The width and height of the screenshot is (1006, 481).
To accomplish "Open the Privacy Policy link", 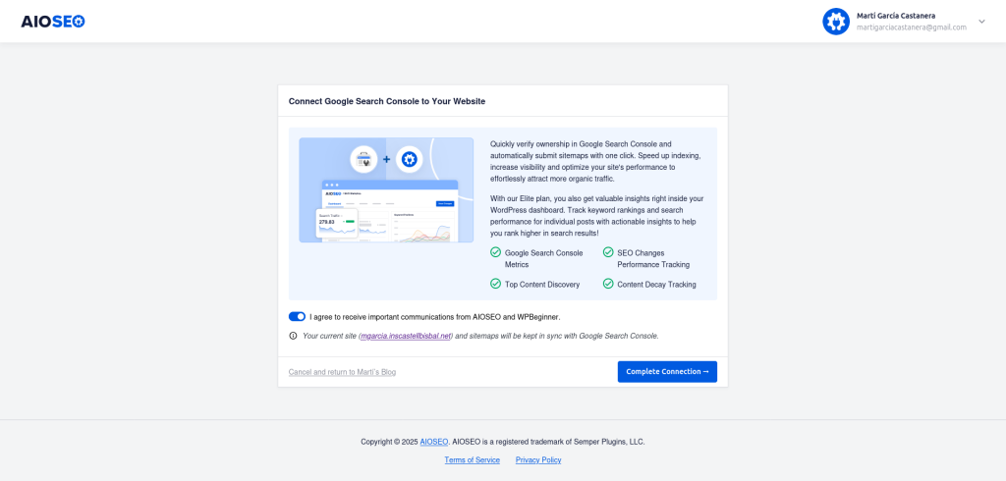I will coord(538,460).
